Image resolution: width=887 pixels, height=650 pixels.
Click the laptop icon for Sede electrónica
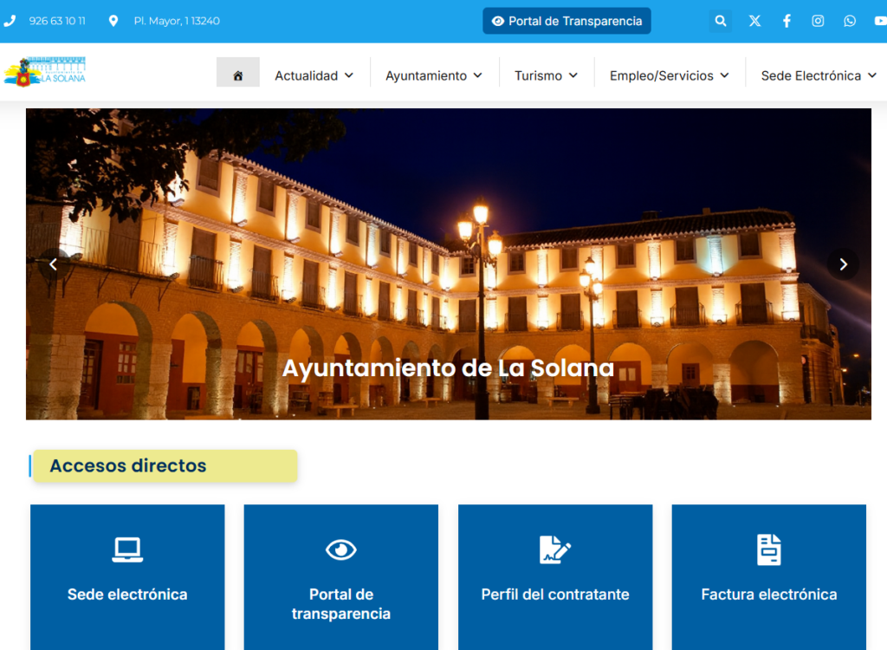127,549
